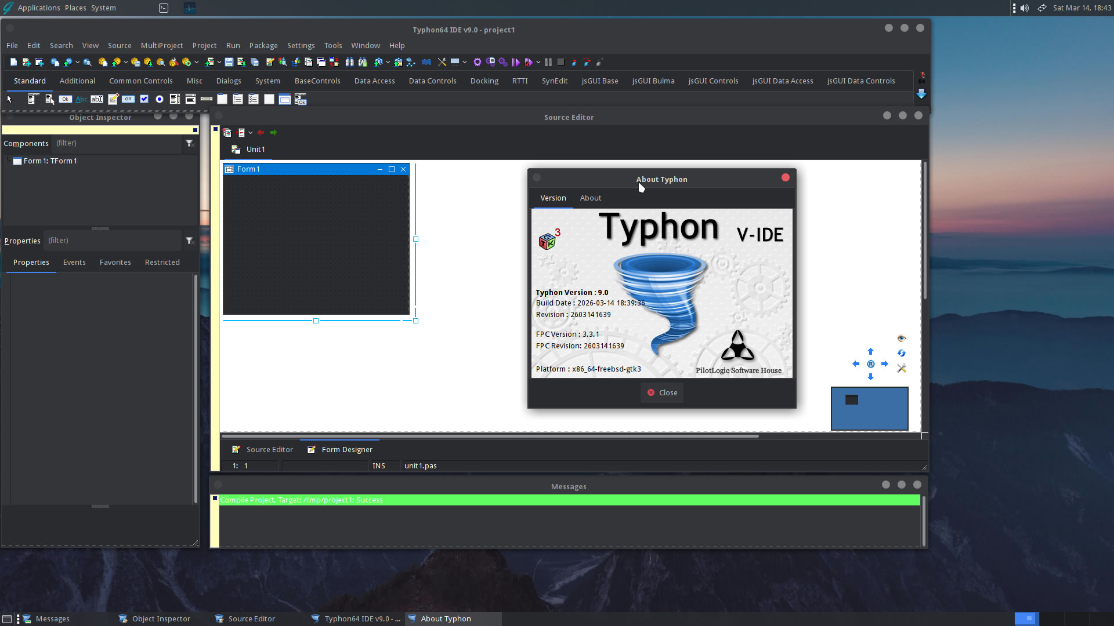The image size is (1114, 626).
Task: Select the TToggleBox on component in the palette
Action: point(128,99)
